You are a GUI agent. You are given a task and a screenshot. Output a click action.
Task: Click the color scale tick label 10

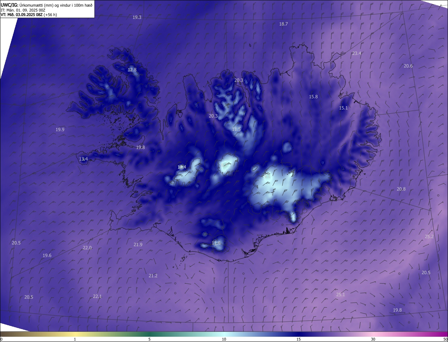coord(224,339)
